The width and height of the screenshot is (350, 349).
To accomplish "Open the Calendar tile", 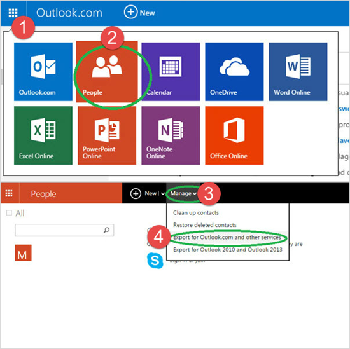I will (x=171, y=72).
